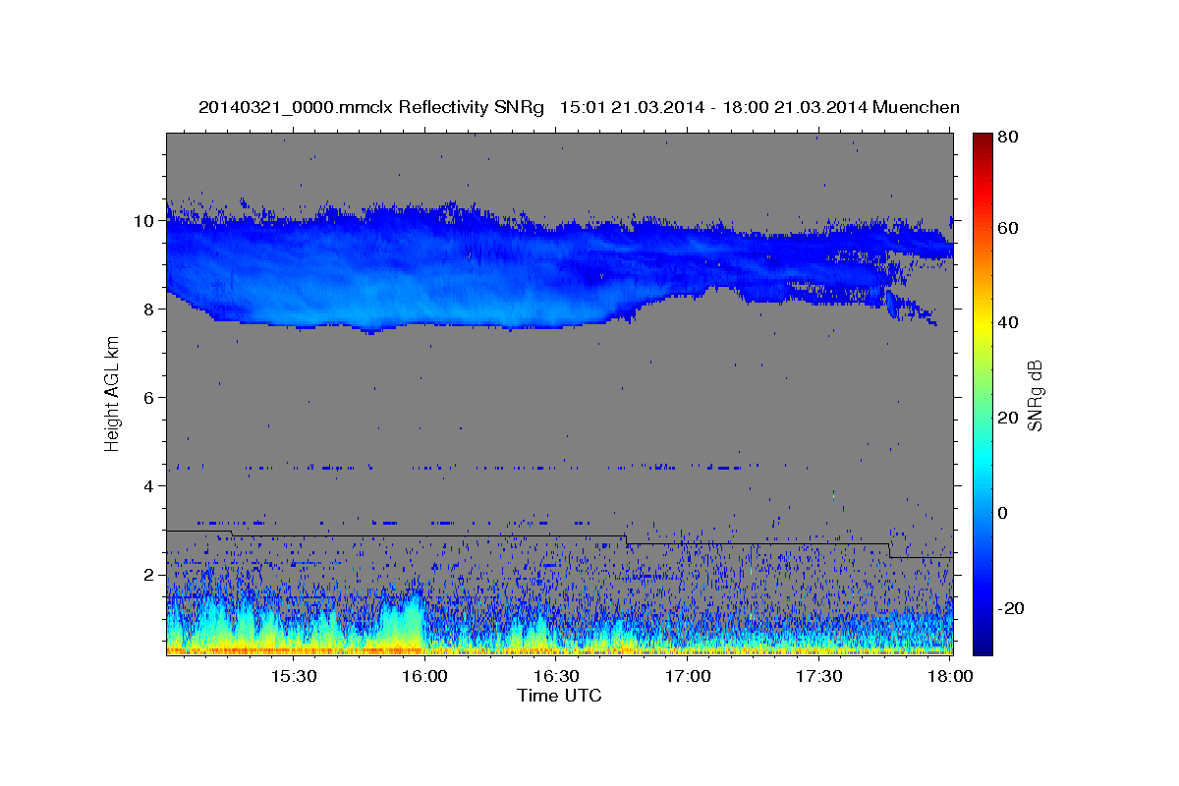
Task: Click the 17:30 time tick label
Action: 819,677
